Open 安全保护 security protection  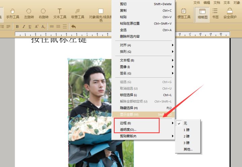[x=230, y=13]
